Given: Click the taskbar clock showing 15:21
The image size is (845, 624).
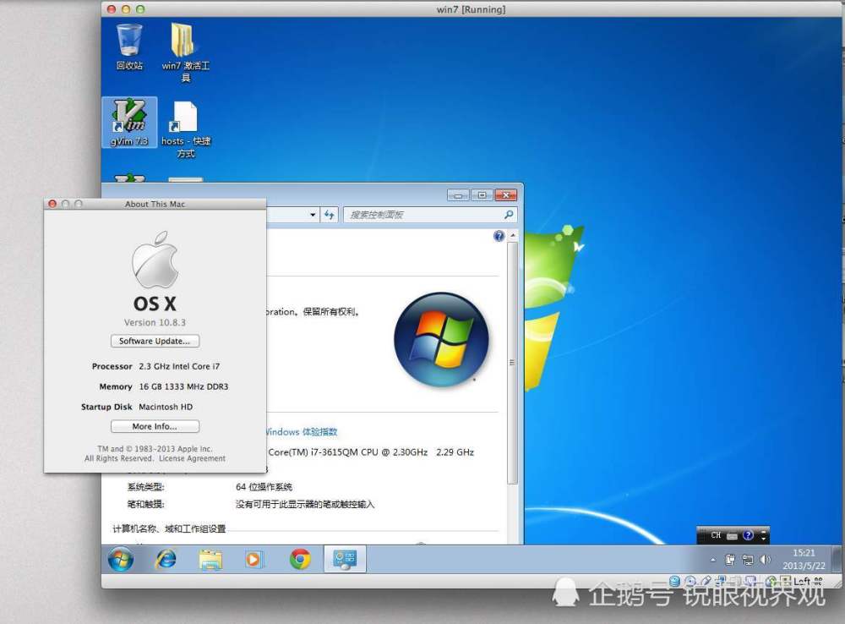Looking at the screenshot, I should click(804, 559).
